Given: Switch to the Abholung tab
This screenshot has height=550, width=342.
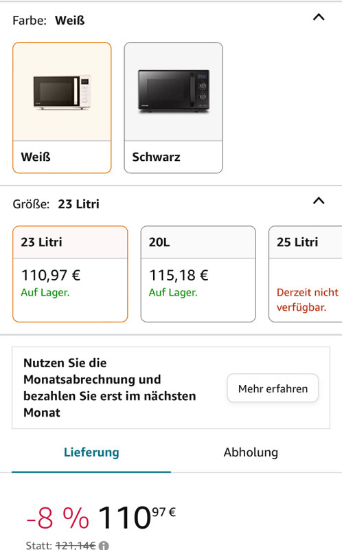Looking at the screenshot, I should (251, 452).
